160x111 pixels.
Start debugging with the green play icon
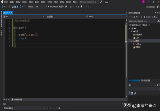[x=48, y=7]
